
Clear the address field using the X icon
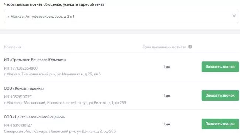click(234, 16)
